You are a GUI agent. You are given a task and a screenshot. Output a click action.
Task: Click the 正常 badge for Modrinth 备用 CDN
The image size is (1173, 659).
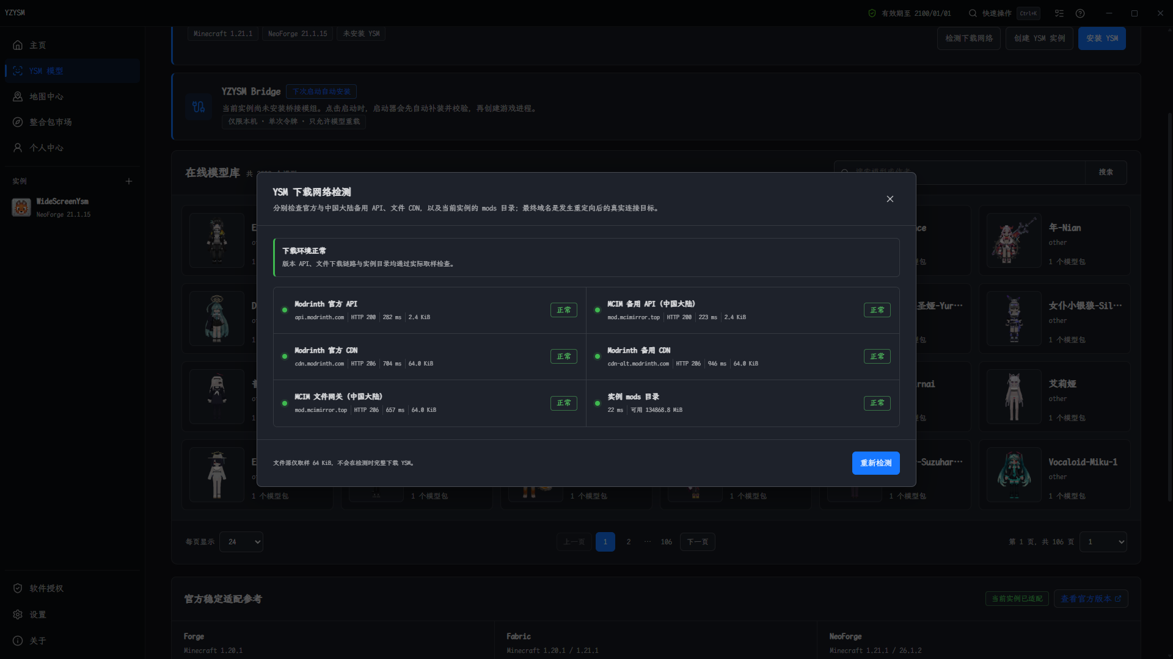[x=877, y=356]
